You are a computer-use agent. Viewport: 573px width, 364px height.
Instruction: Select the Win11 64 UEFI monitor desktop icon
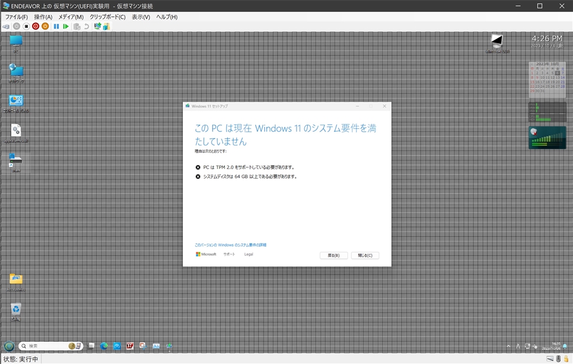click(x=497, y=44)
